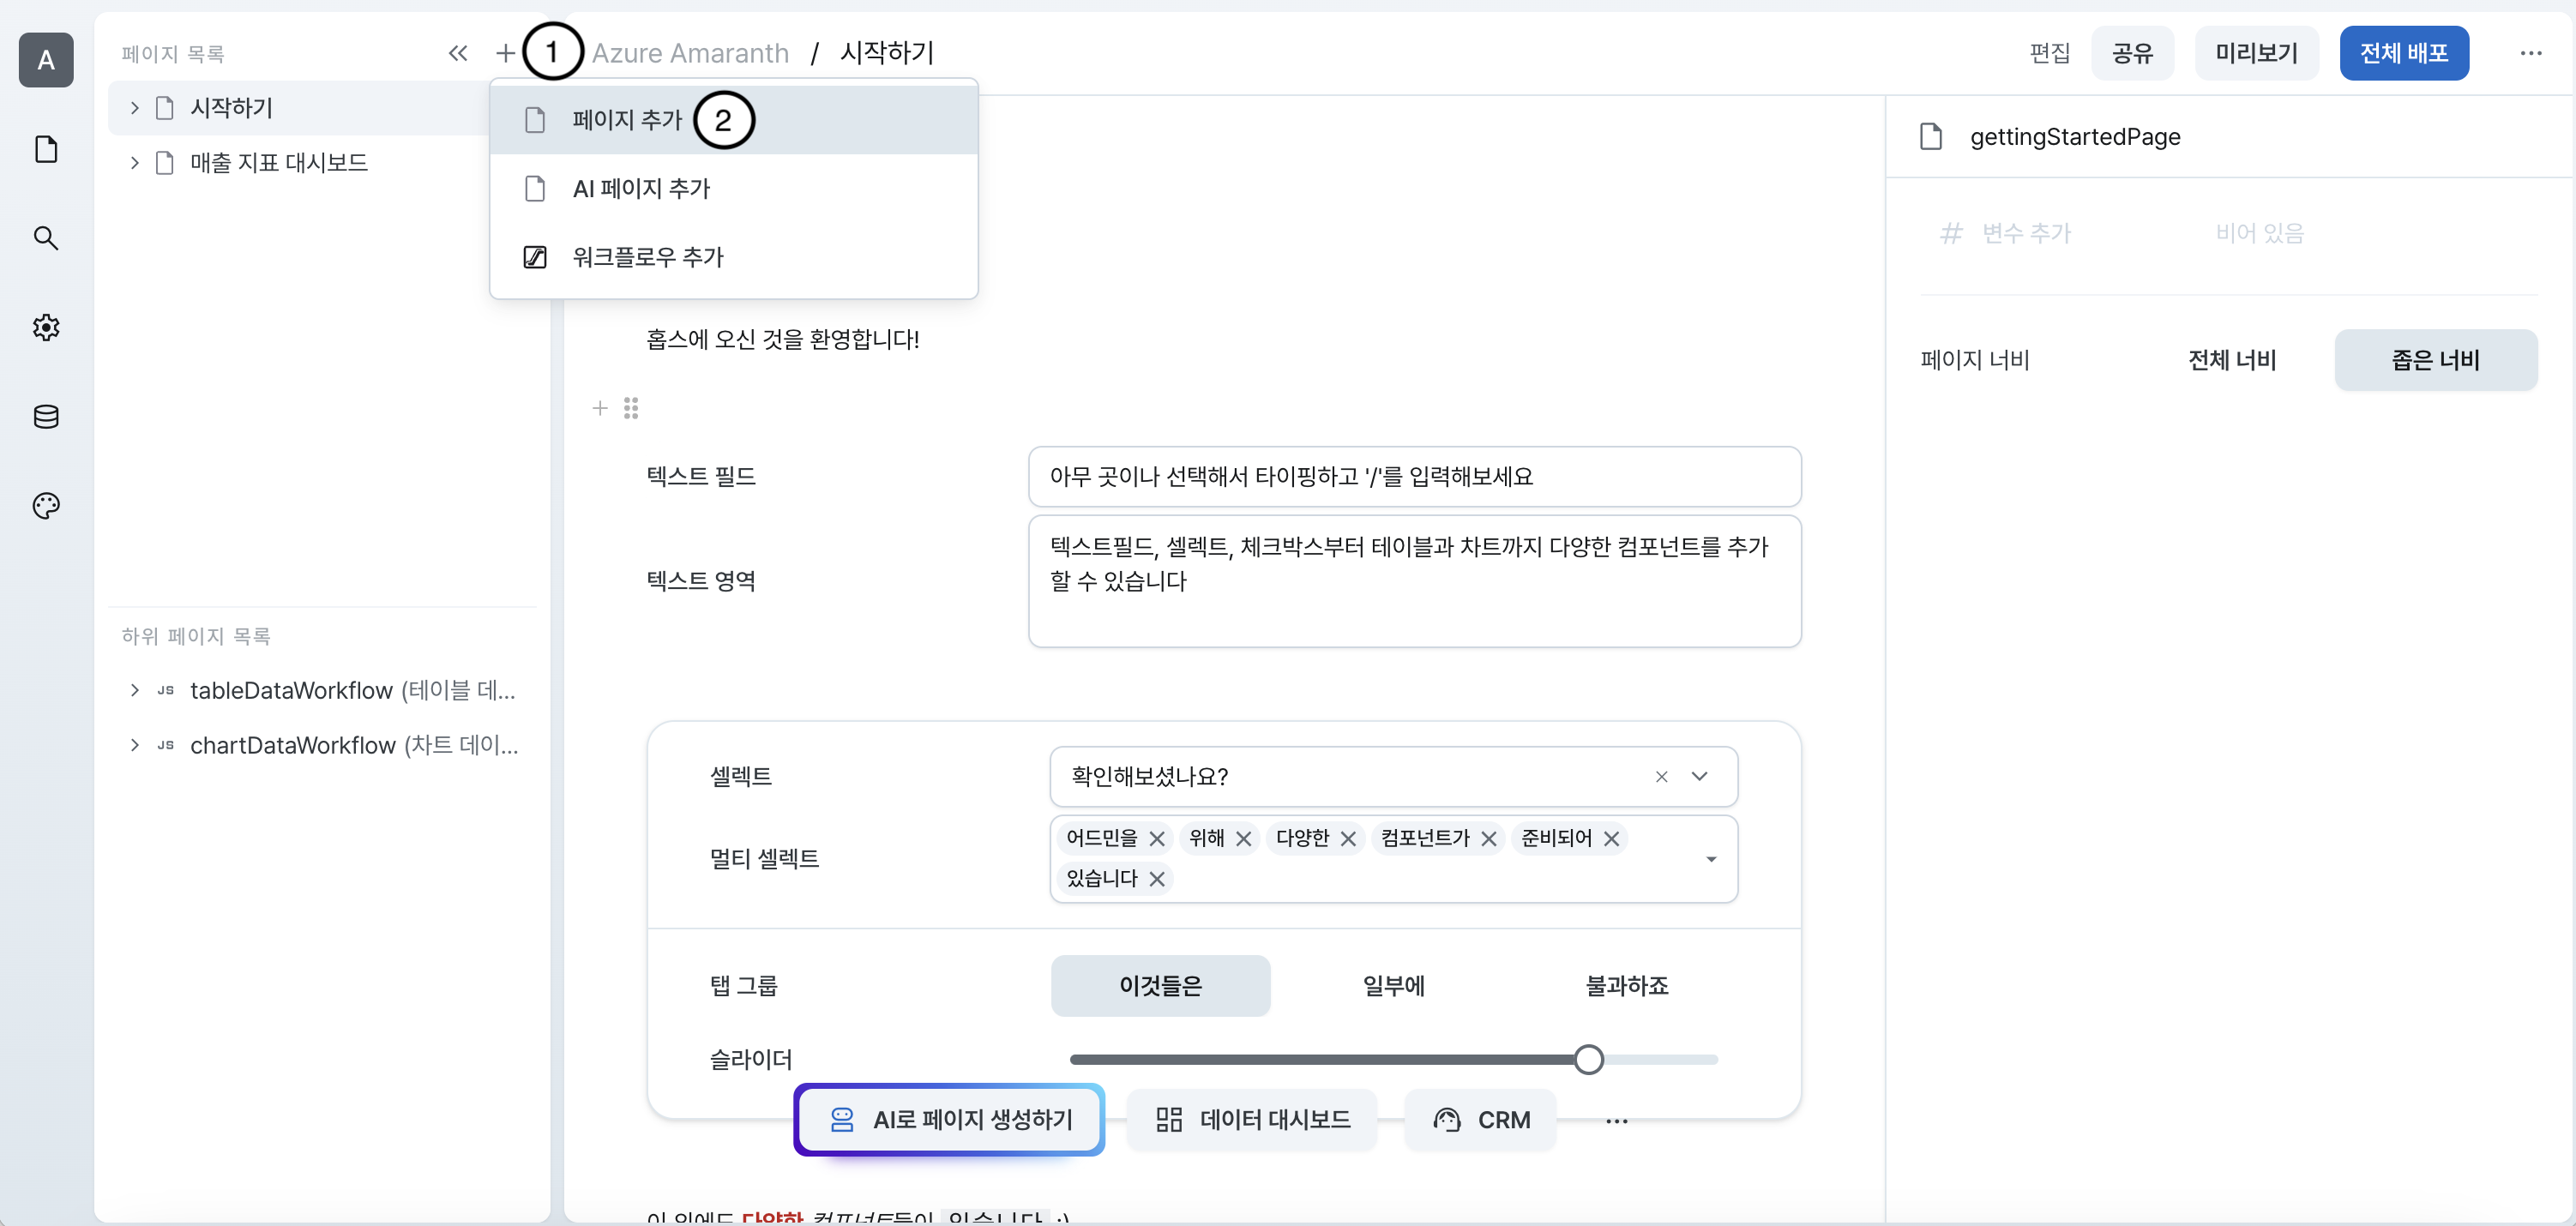Click the block drag handle icon
2576x1226 pixels.
(631, 408)
